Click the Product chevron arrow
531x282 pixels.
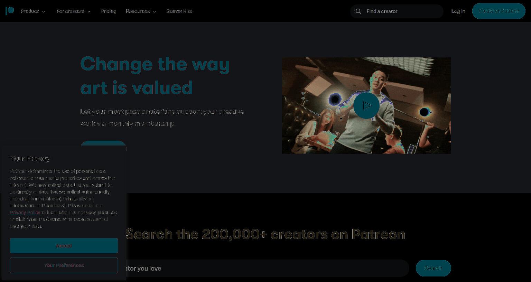pyautogui.click(x=44, y=12)
